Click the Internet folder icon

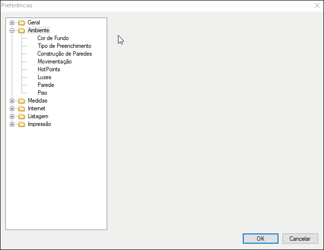pos(22,108)
